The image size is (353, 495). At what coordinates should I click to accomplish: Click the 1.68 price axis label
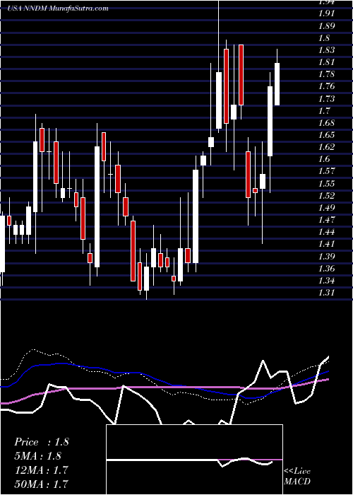pyautogui.click(x=325, y=123)
